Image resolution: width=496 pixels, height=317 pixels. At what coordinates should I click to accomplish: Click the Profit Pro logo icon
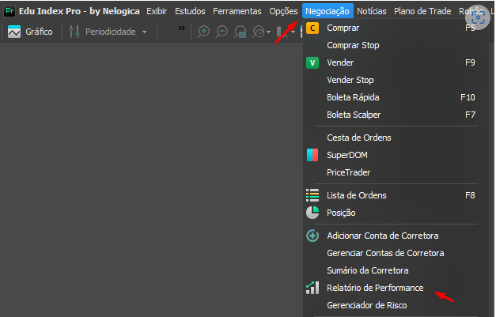pos(9,11)
